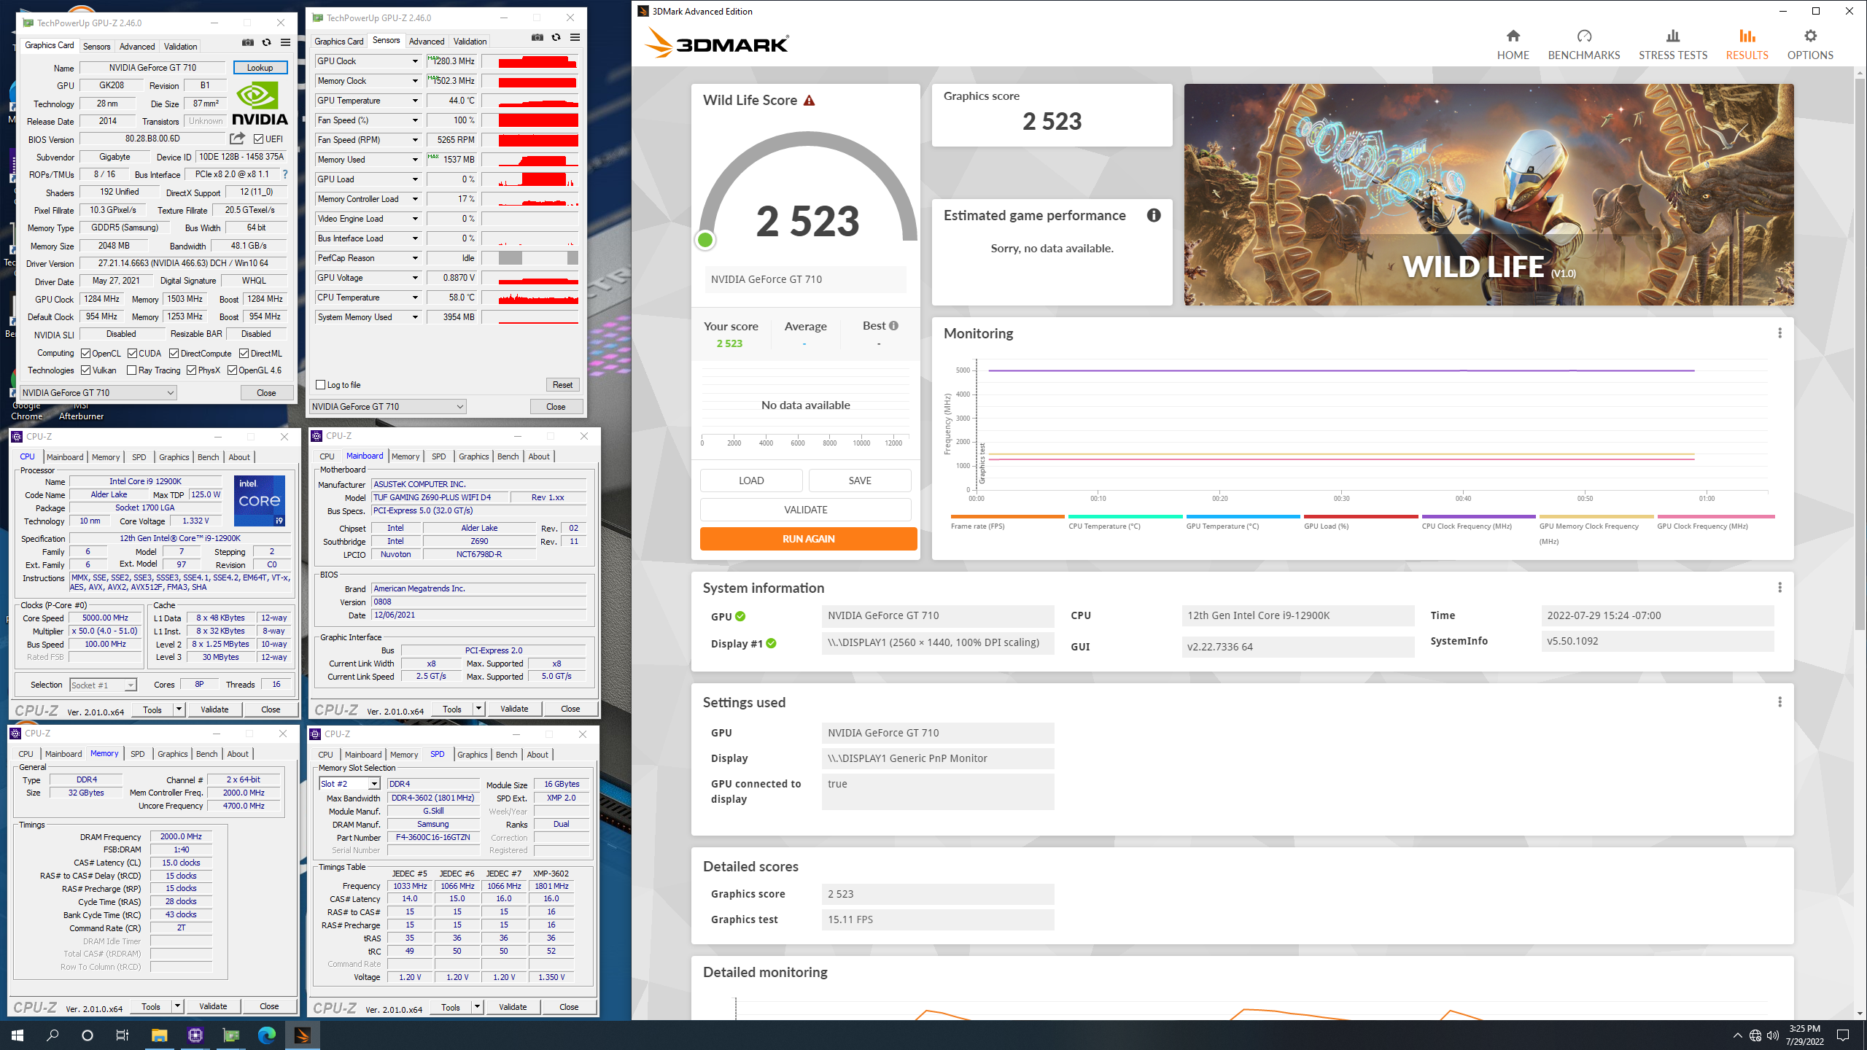Image resolution: width=1867 pixels, height=1050 pixels.
Task: Open 3DMark OPTIONS gear
Action: coord(1809,44)
